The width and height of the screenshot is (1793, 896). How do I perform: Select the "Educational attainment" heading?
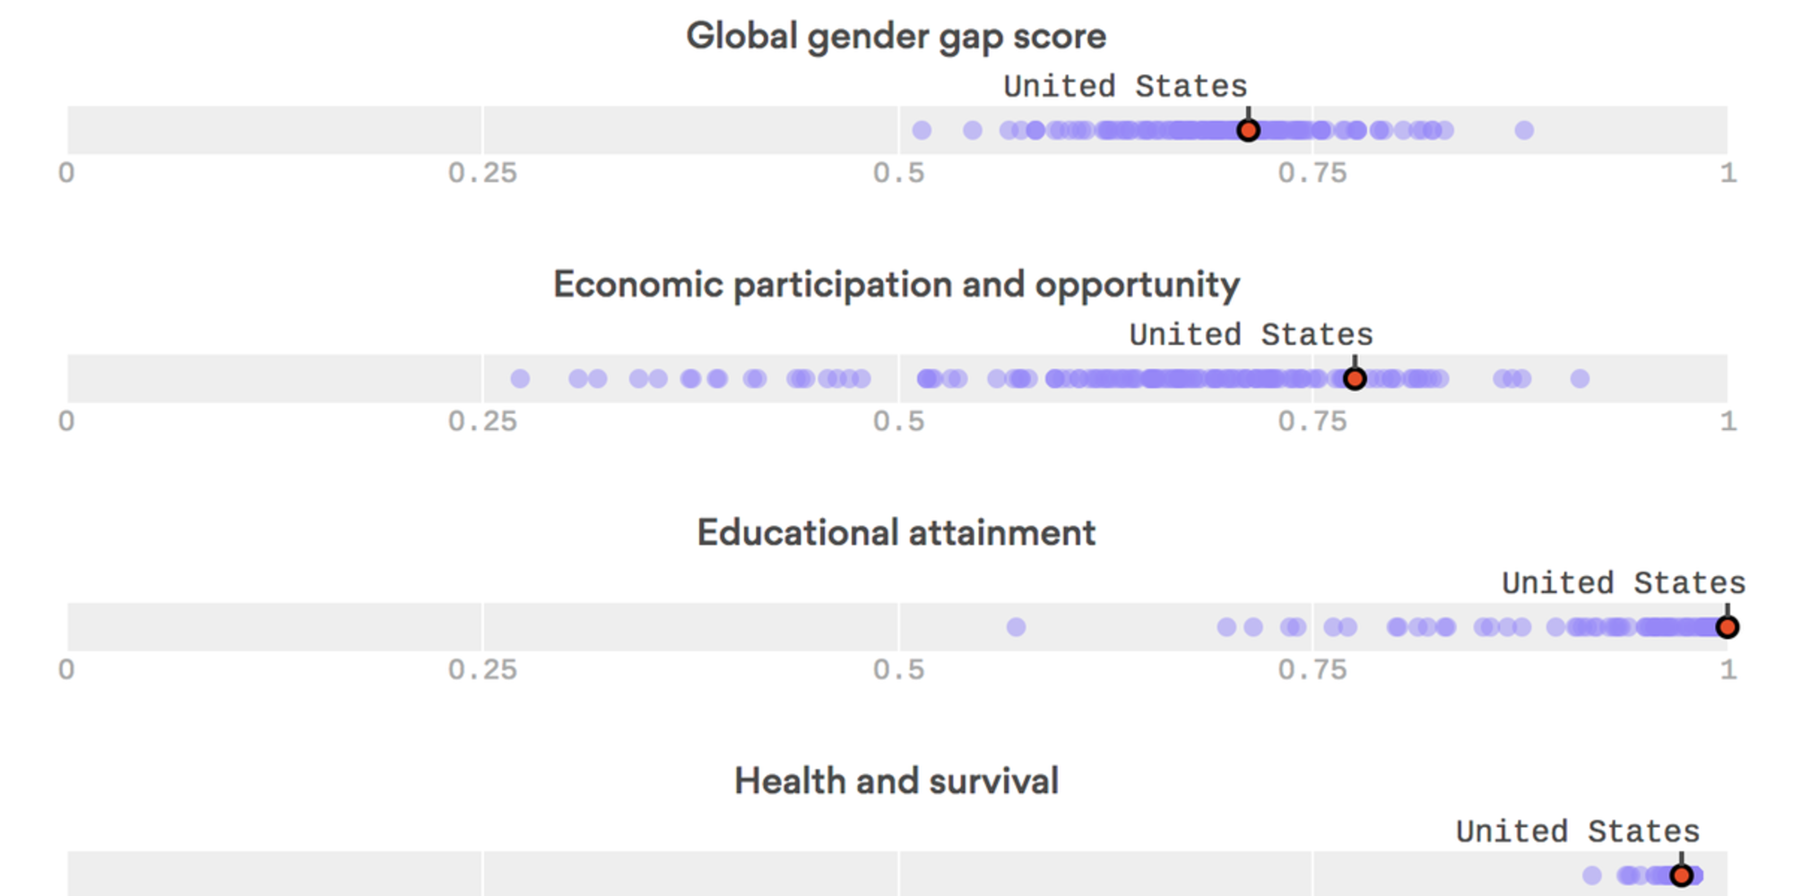coord(896,533)
